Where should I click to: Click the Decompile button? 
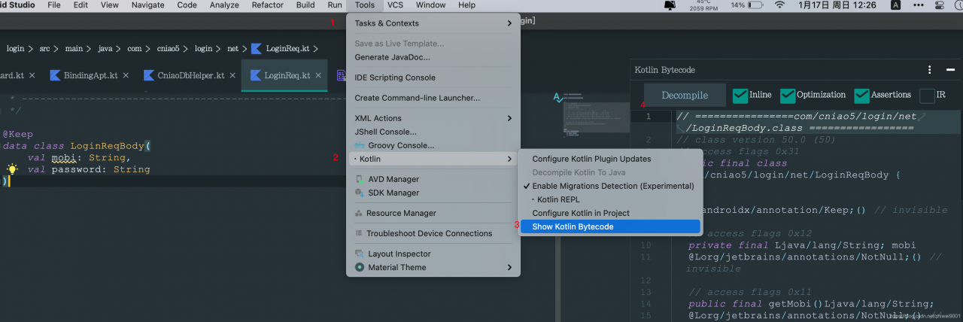pyautogui.click(x=685, y=96)
